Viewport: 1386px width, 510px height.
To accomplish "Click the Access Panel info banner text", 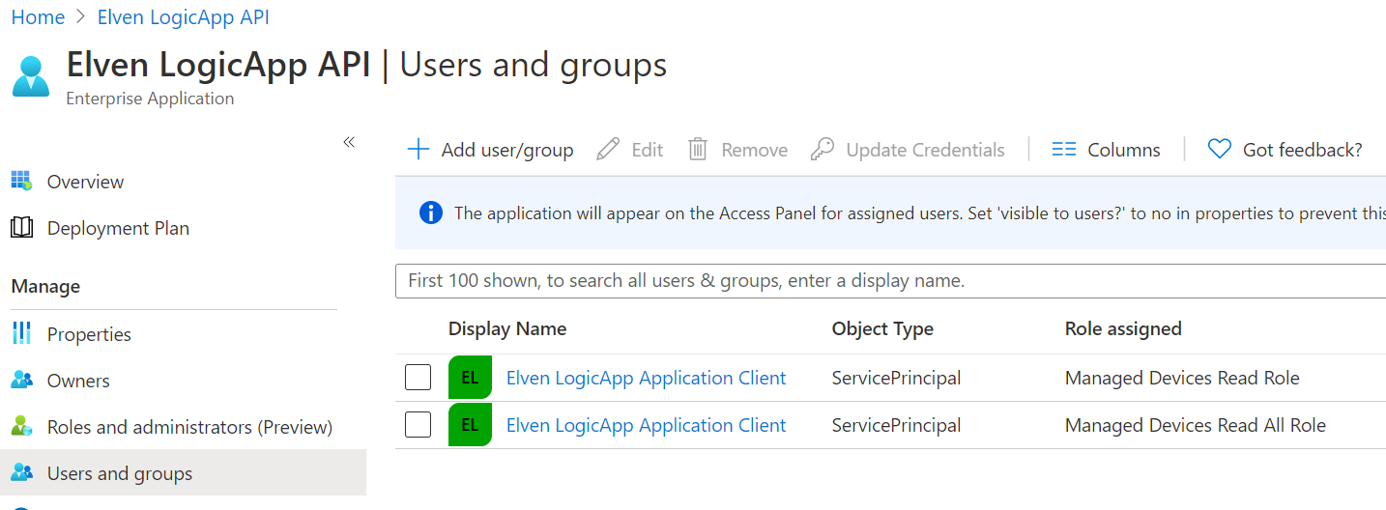I will pos(919,213).
